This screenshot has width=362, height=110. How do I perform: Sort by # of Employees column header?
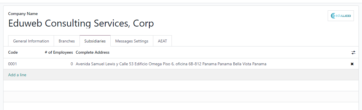[59, 52]
